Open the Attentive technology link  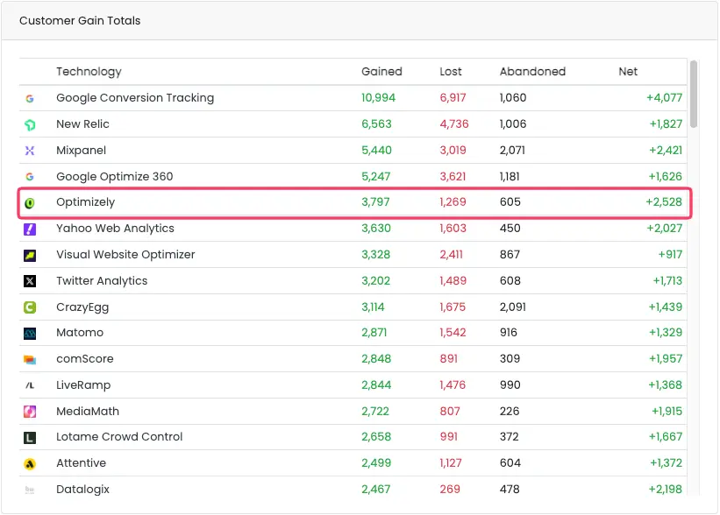[82, 462]
